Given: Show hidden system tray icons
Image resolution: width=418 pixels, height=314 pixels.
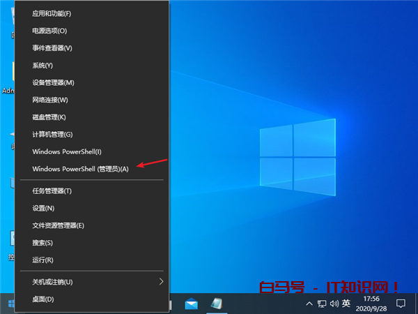Looking at the screenshot, I should (309, 304).
